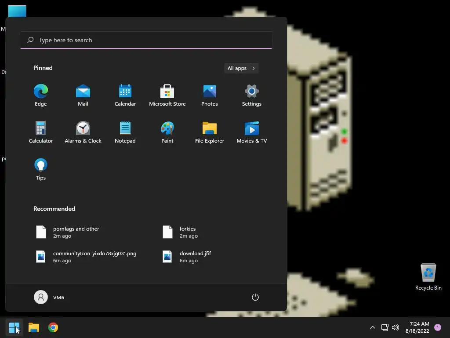Launch the Calculator app
The height and width of the screenshot is (338, 450).
pos(41,132)
